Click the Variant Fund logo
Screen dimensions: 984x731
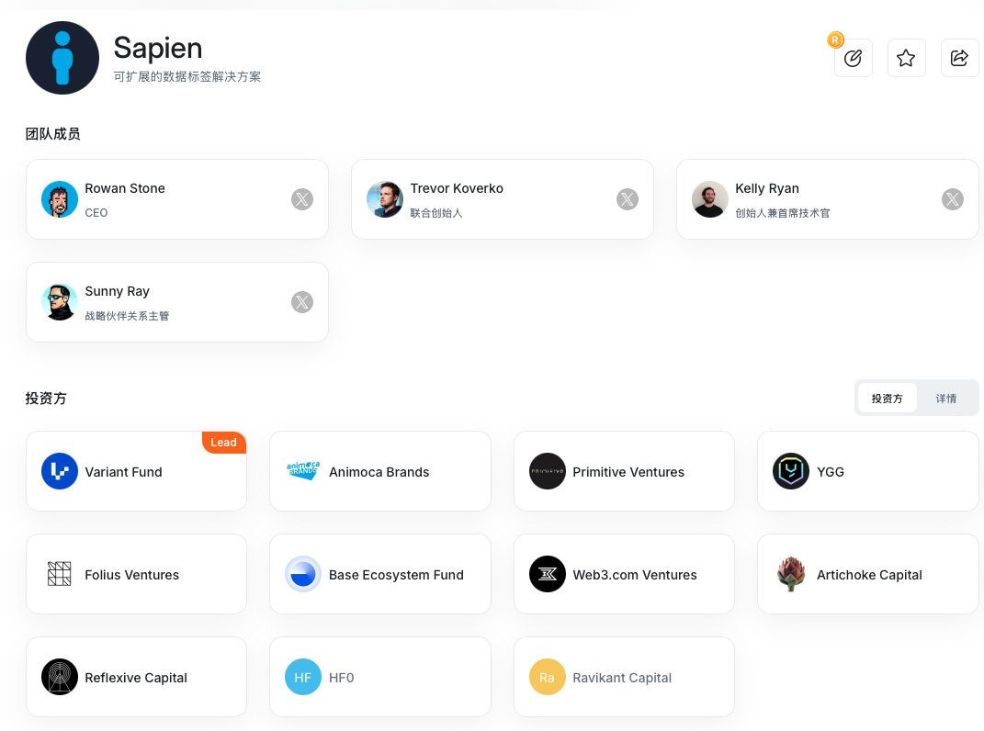click(x=60, y=471)
